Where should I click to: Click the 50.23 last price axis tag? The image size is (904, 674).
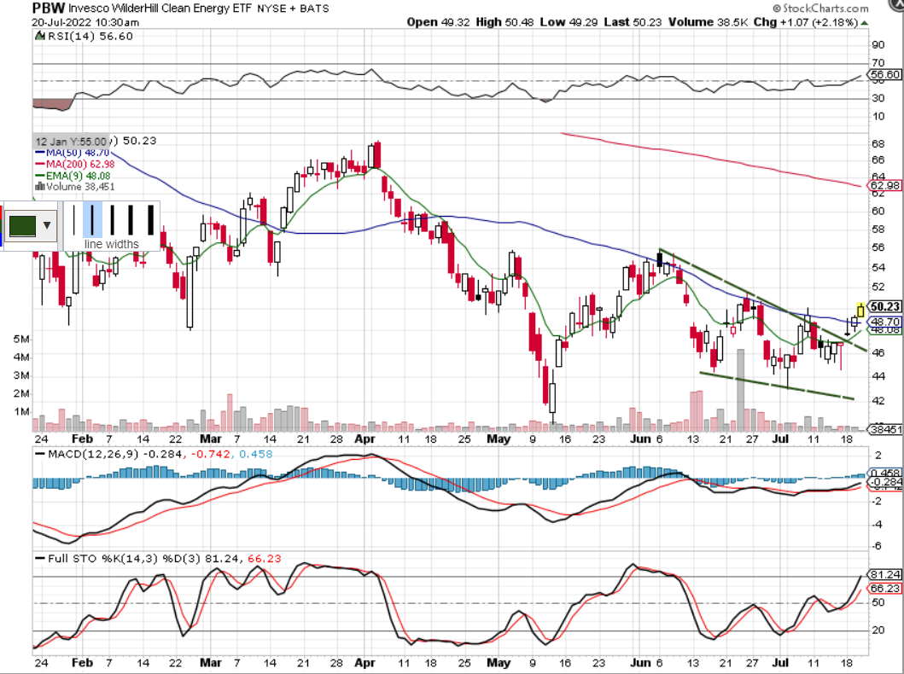[884, 307]
